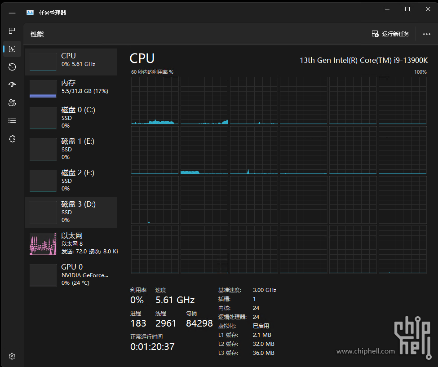438x367 pixels.
Task: Select 内存 in the performance list
Action: pyautogui.click(x=71, y=89)
